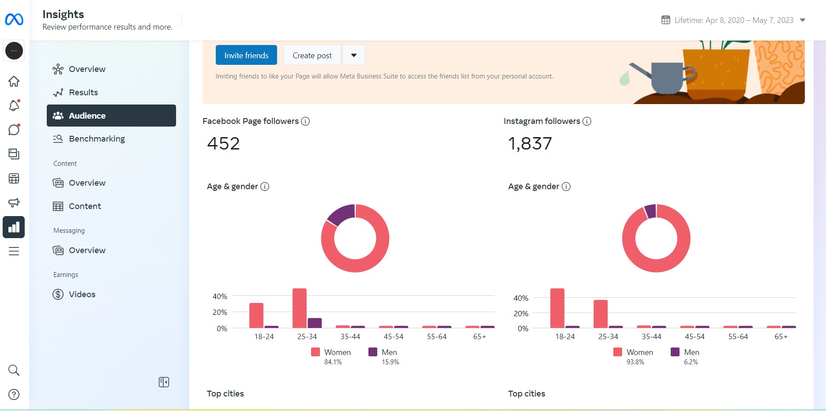Open the Planner grid icon
Image resolution: width=826 pixels, height=411 pixels.
(14, 179)
